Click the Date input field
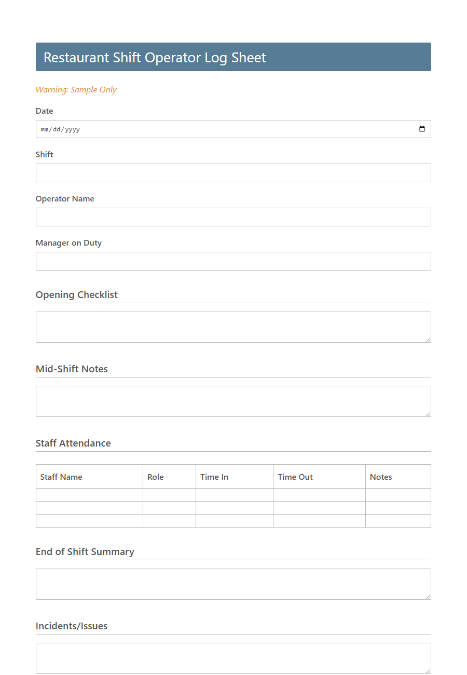The width and height of the screenshot is (467, 675). [208, 129]
